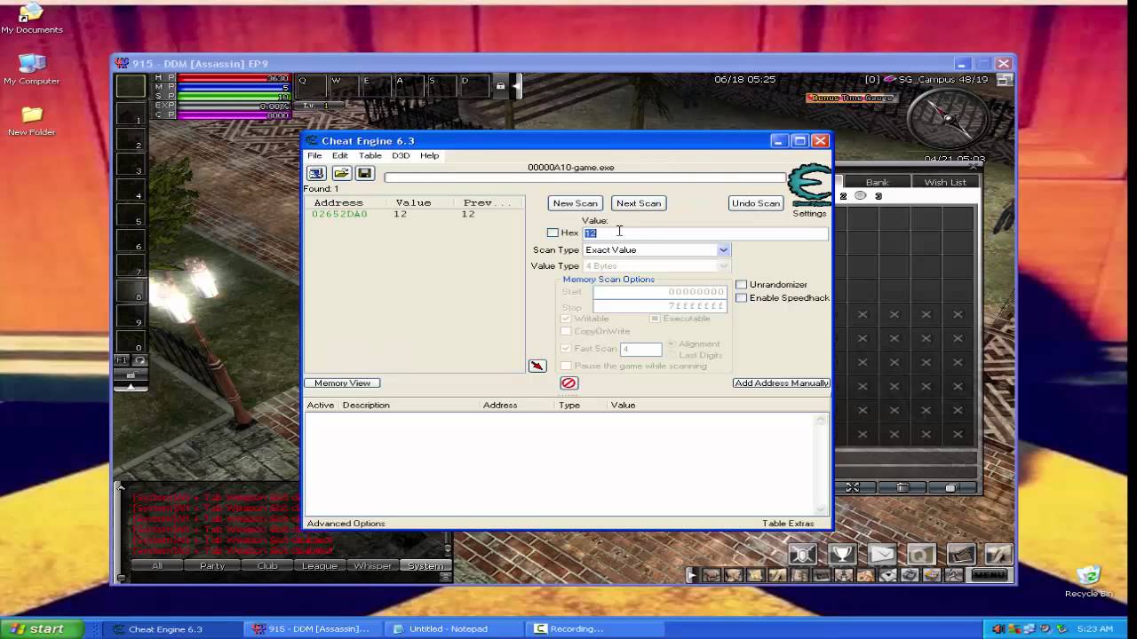
Task: Enable the Speedhack checkbox
Action: tap(741, 298)
